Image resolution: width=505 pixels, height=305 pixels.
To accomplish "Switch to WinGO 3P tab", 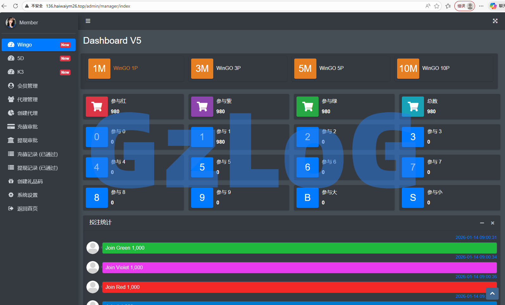I will point(228,68).
